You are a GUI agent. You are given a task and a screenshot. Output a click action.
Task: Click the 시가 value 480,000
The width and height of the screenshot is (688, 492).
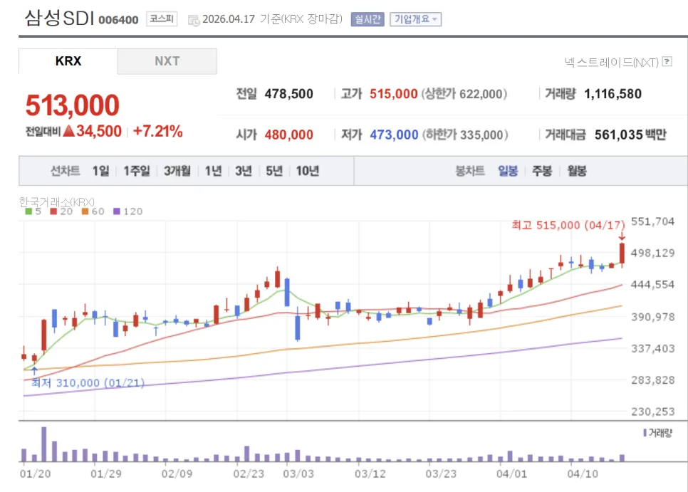[x=288, y=135]
